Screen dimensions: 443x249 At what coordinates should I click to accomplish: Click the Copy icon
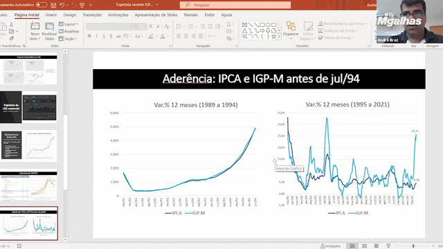(12, 31)
